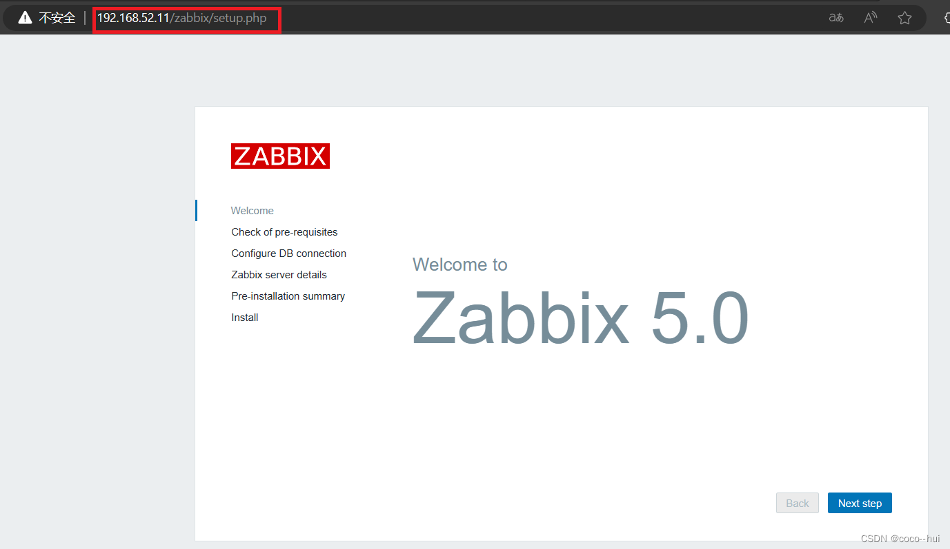950x549 pixels.
Task: Click the disabled Back button
Action: point(797,503)
